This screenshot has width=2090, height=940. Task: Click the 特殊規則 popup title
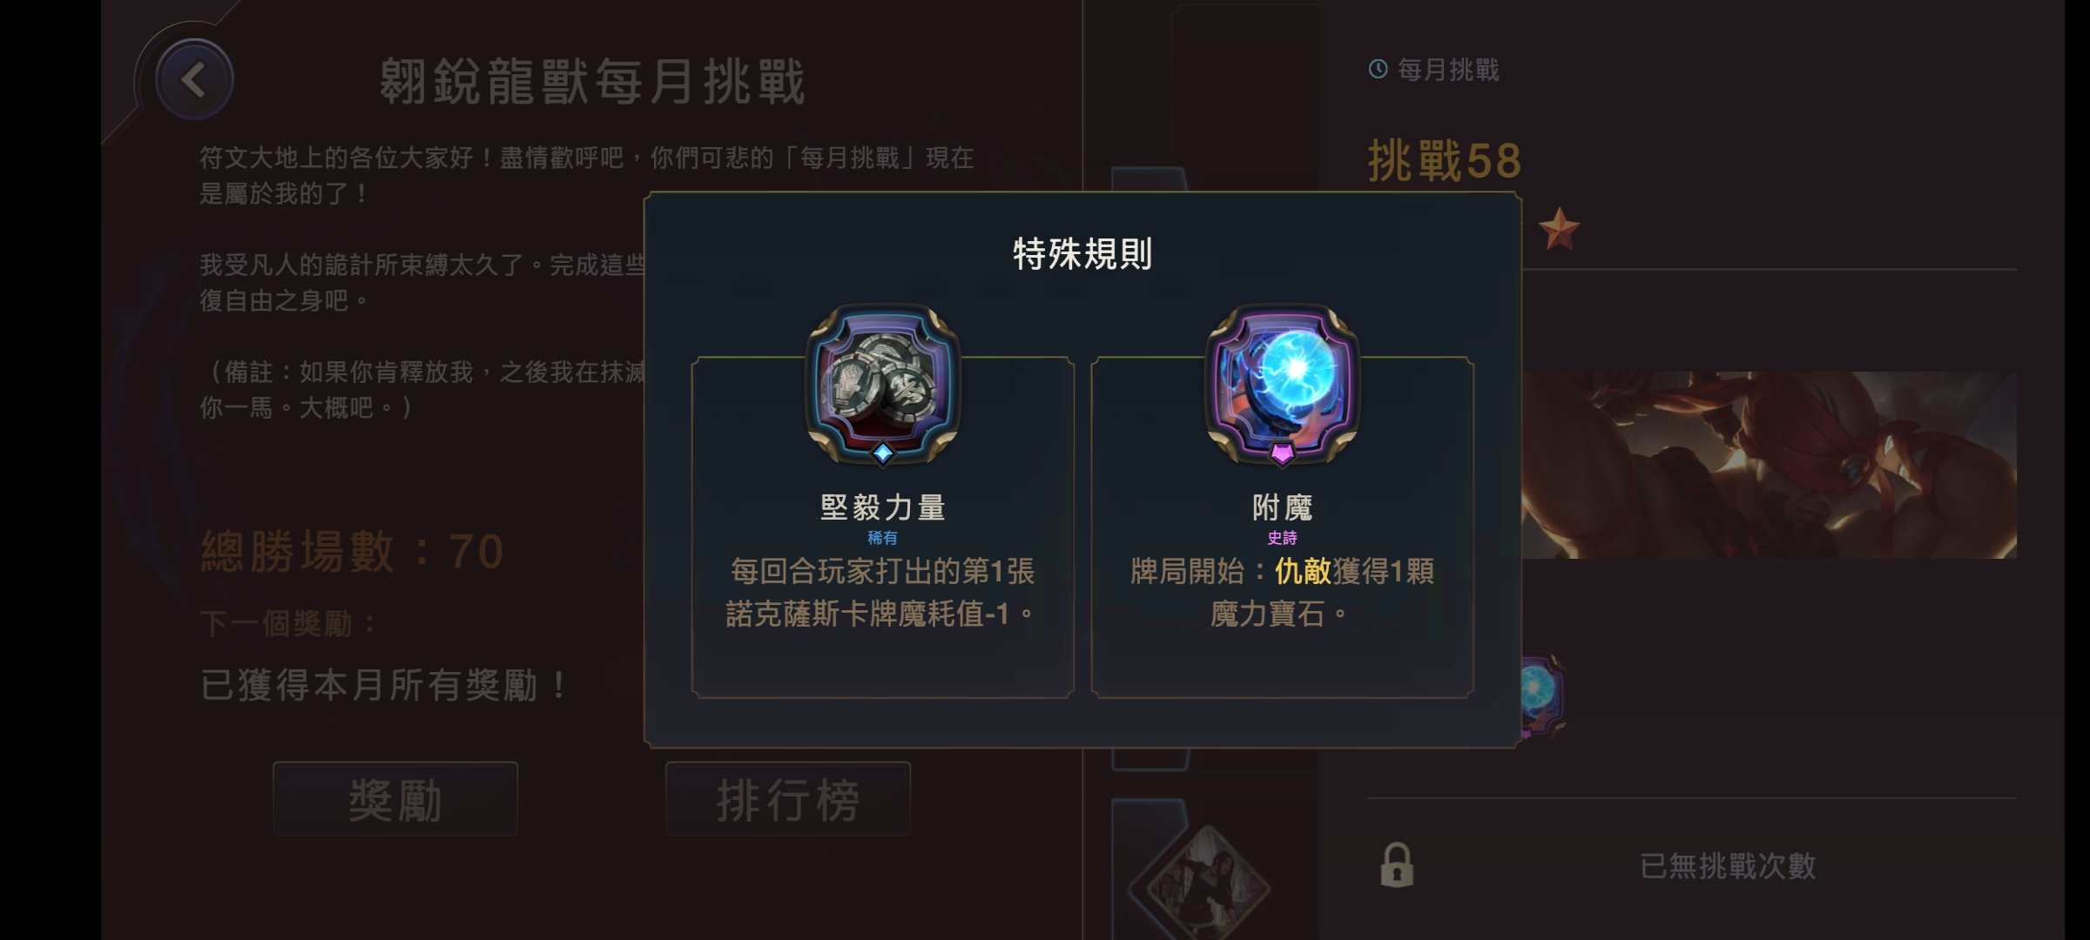(x=1082, y=254)
